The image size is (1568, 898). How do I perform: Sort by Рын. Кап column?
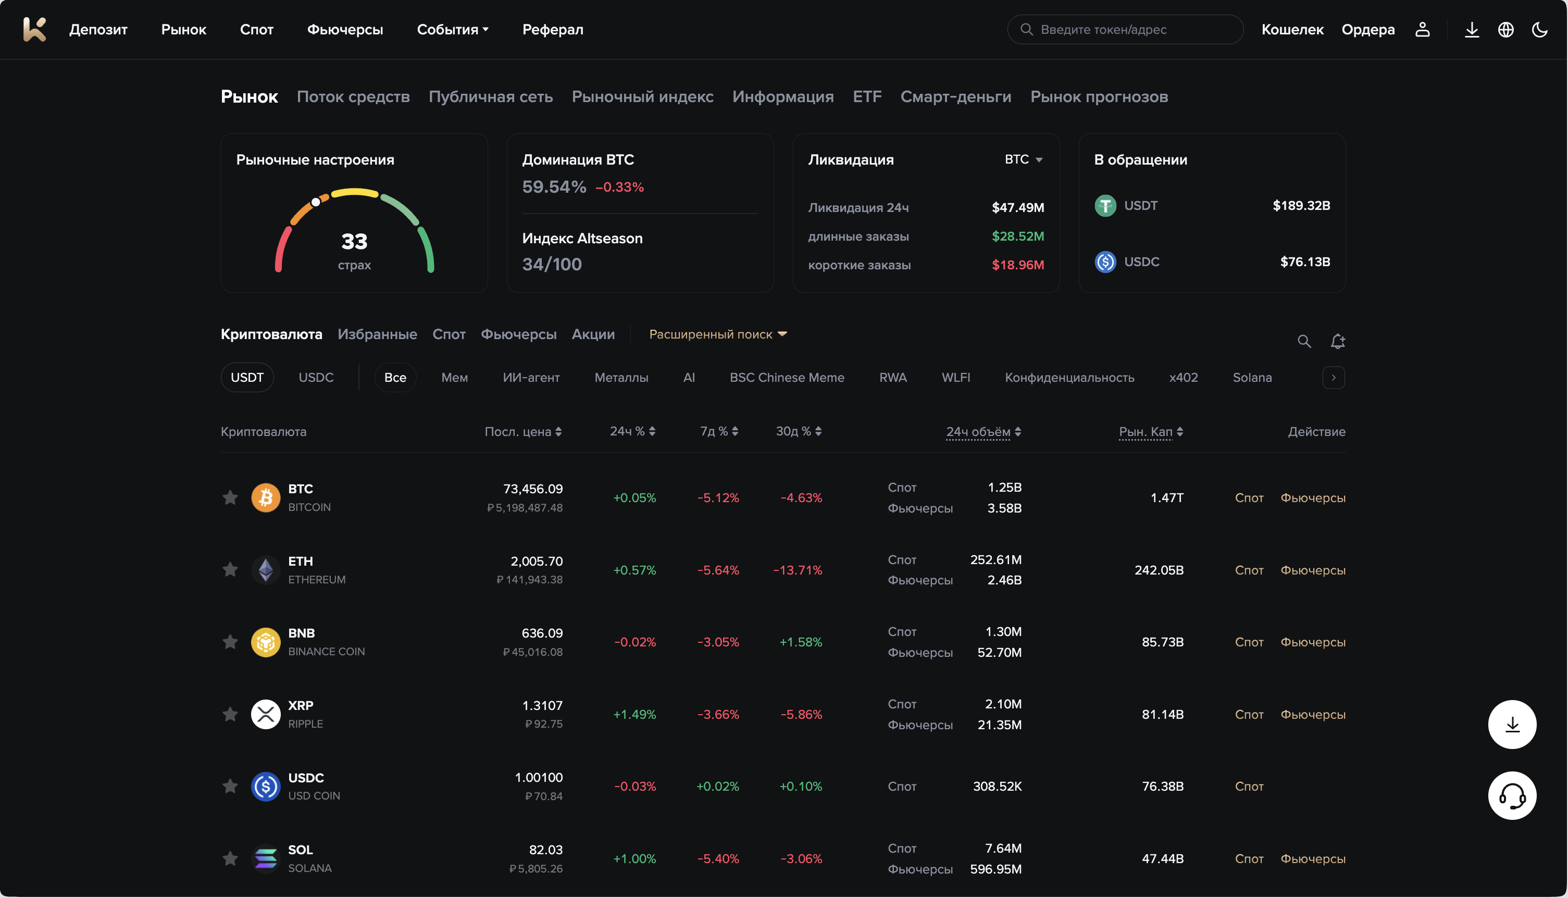pos(1151,432)
